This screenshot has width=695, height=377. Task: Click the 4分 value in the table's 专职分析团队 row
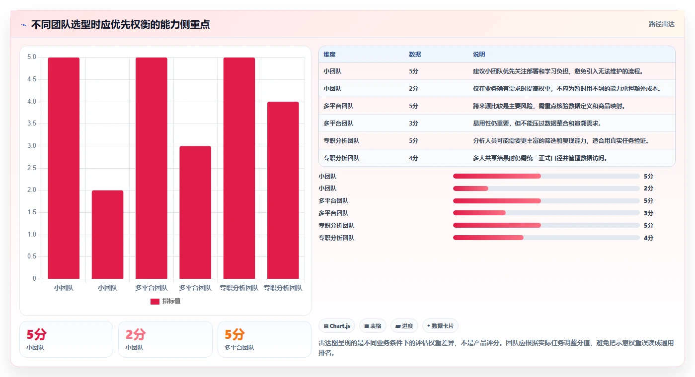pos(413,158)
